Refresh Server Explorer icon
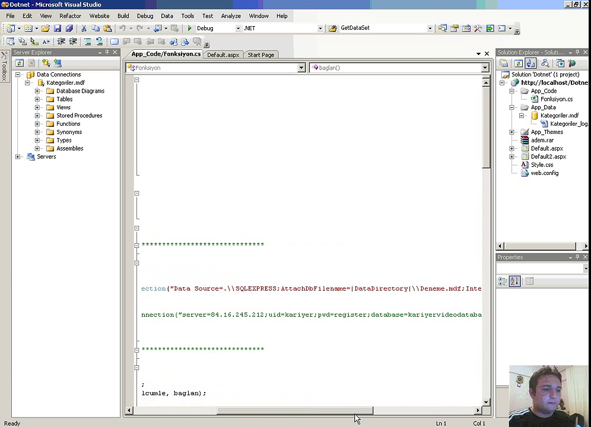This screenshot has width=591, height=427. 20,63
